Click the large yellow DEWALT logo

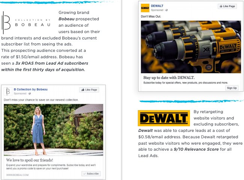click(164, 118)
